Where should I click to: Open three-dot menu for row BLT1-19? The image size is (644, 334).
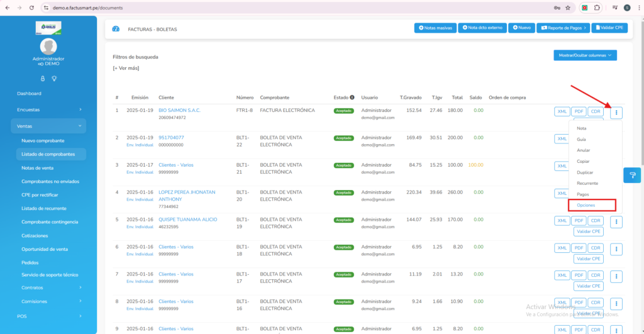coord(616,222)
